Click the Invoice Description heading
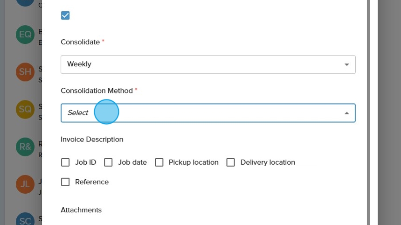Image resolution: width=401 pixels, height=225 pixels. (92, 139)
